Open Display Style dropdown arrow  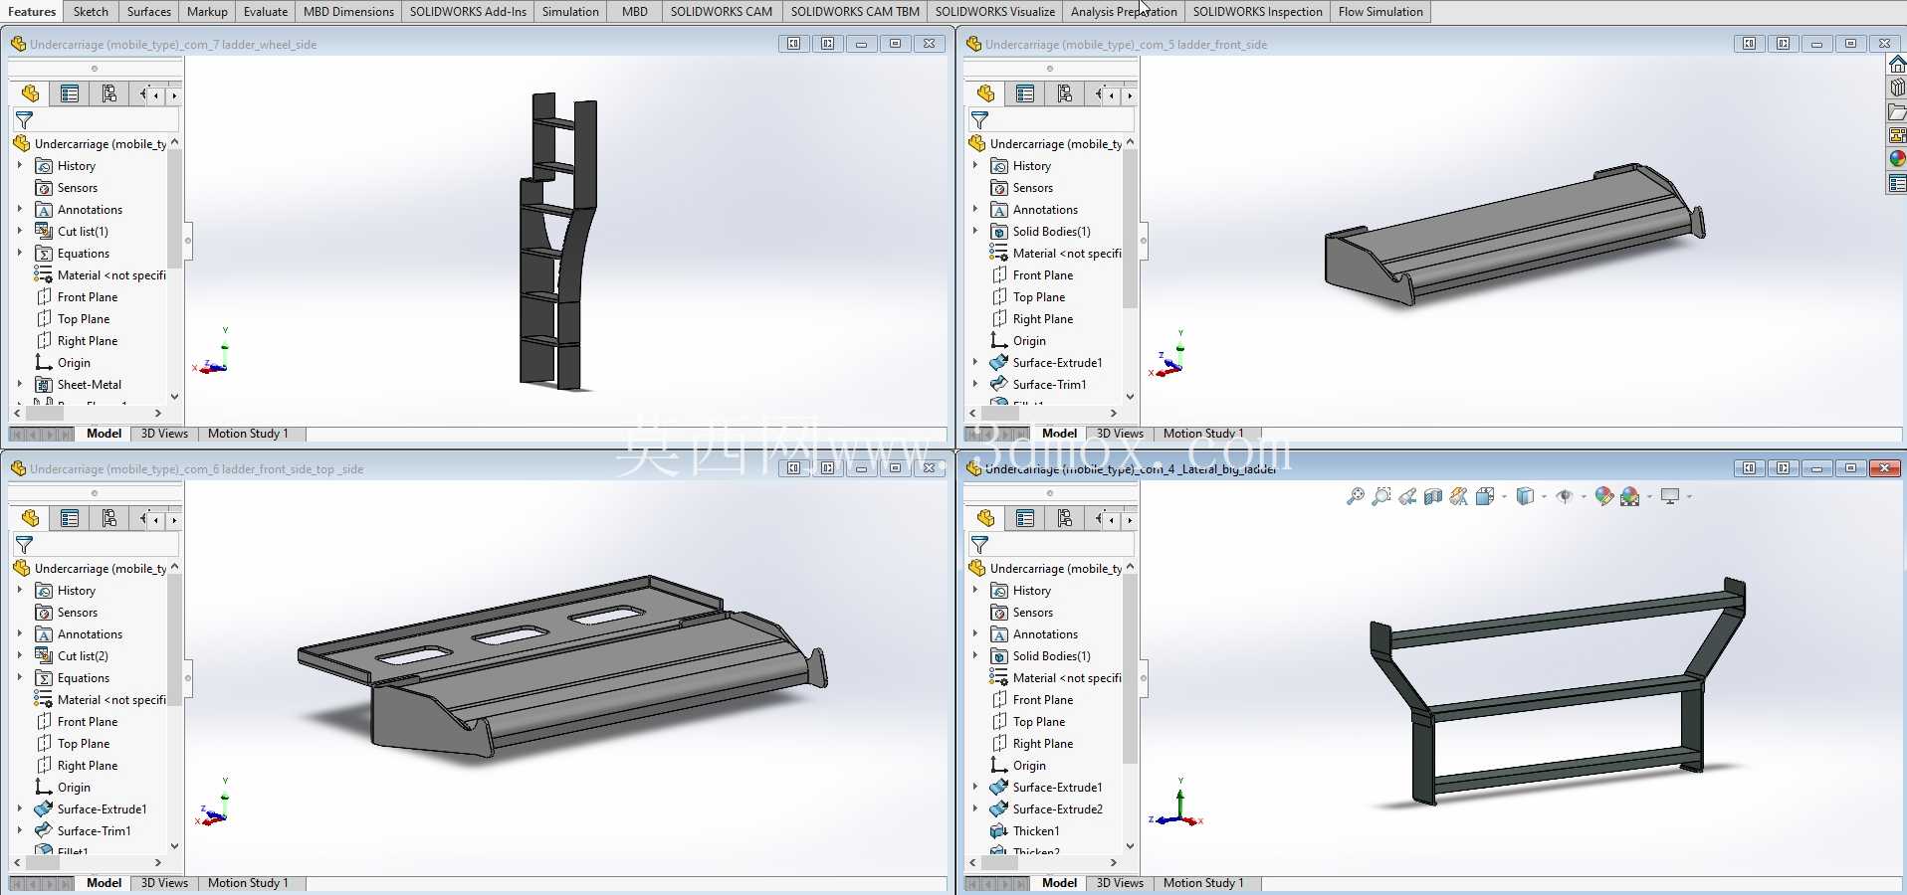[x=1544, y=496]
